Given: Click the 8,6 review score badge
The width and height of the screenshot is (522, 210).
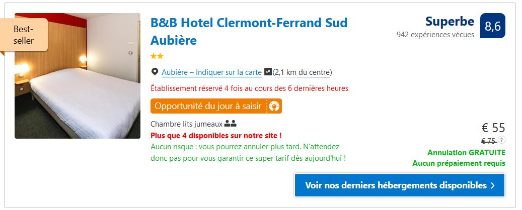Looking at the screenshot, I should pos(492,26).
